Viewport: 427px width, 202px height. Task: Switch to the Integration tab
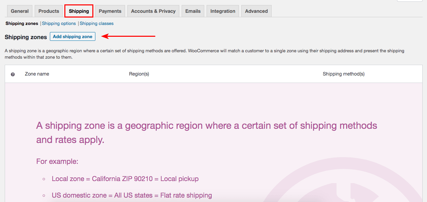(x=223, y=11)
